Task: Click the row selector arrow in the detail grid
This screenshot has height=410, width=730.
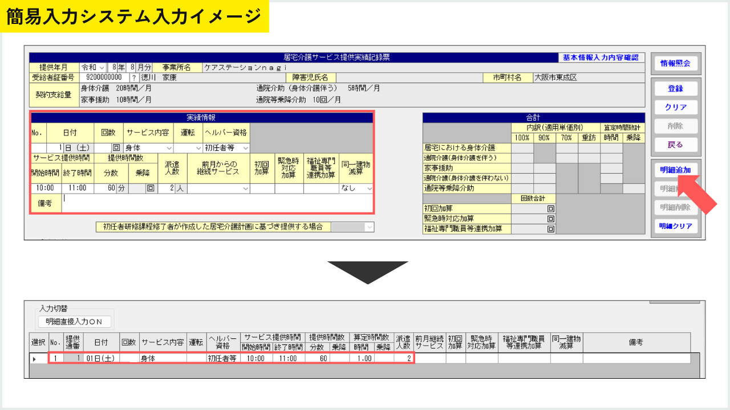Action: pyautogui.click(x=34, y=359)
